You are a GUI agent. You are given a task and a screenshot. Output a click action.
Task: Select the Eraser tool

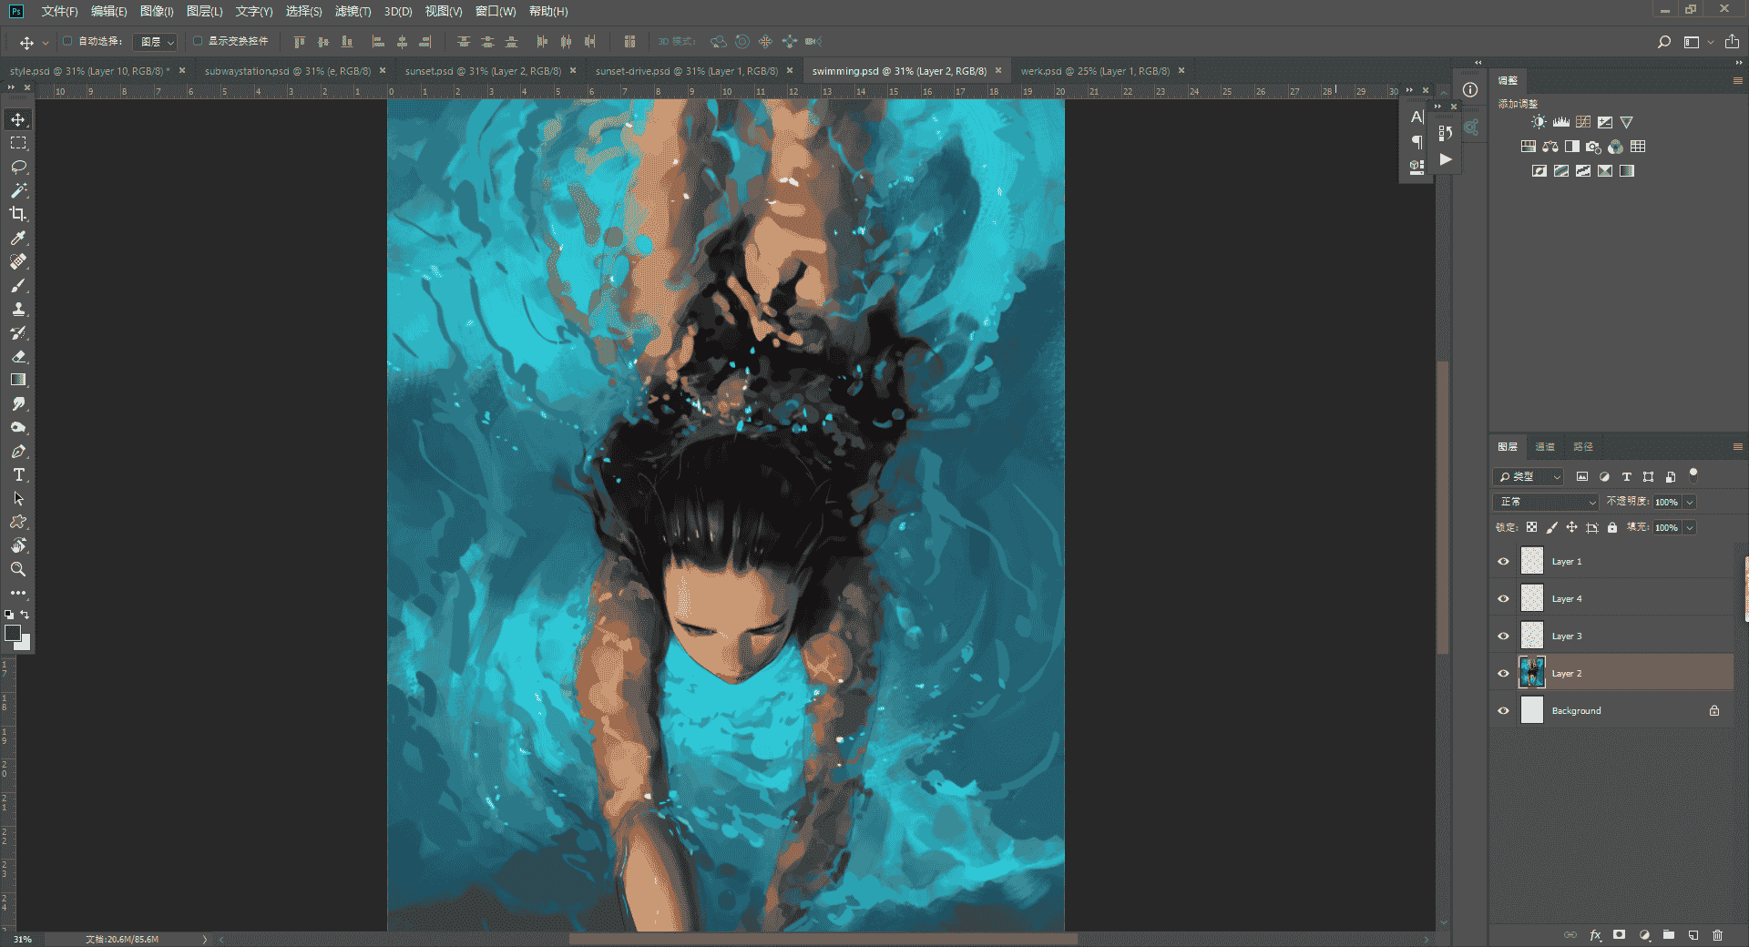coord(18,357)
